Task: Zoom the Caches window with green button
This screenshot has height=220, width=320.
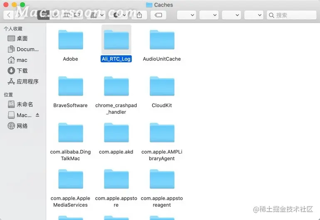Action: pyautogui.click(x=23, y=5)
